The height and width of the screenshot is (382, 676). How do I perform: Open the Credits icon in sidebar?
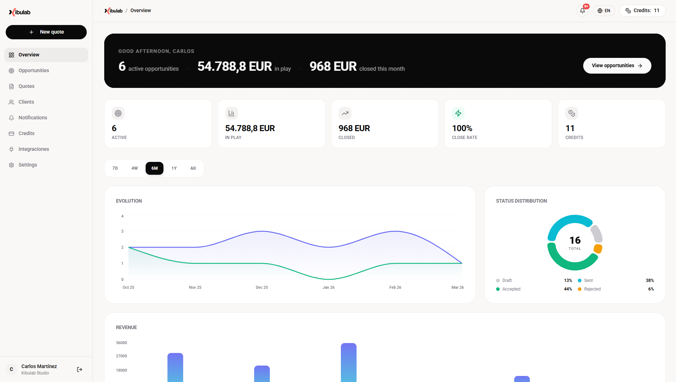click(12, 133)
